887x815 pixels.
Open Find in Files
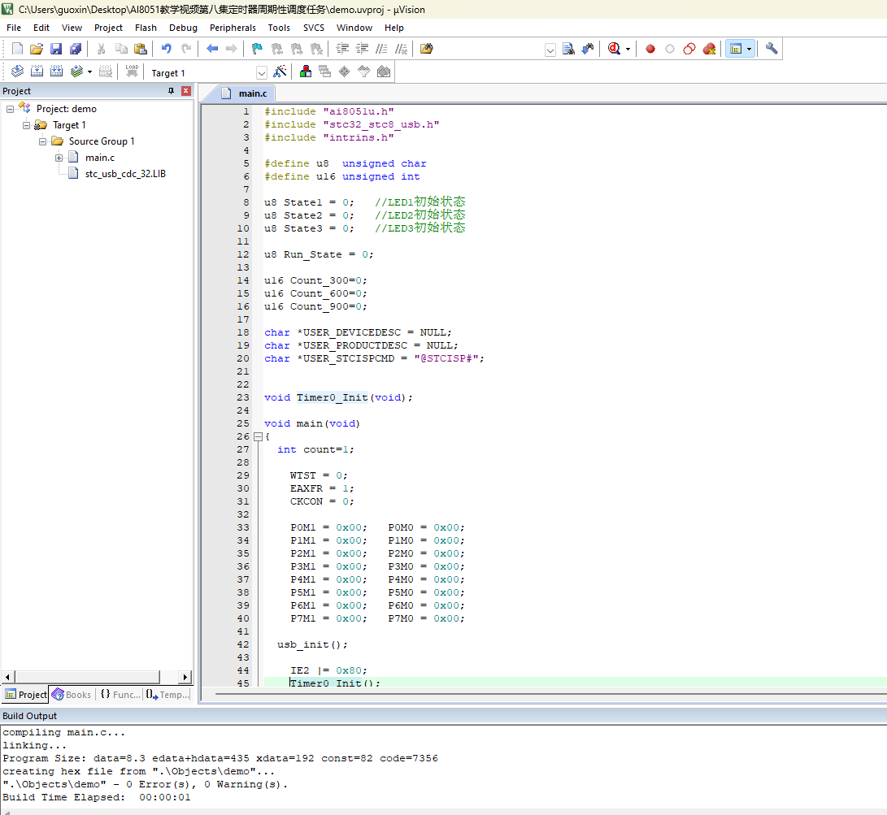coord(427,49)
